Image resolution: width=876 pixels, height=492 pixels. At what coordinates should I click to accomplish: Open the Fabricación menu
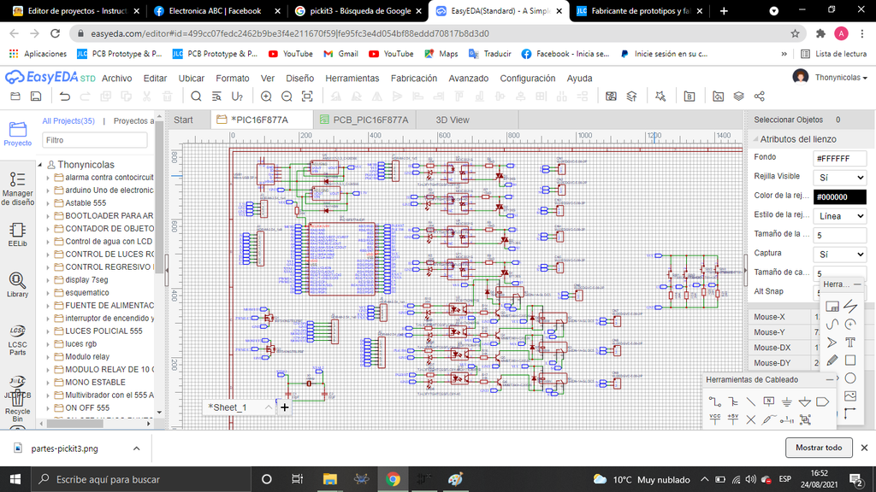(414, 78)
